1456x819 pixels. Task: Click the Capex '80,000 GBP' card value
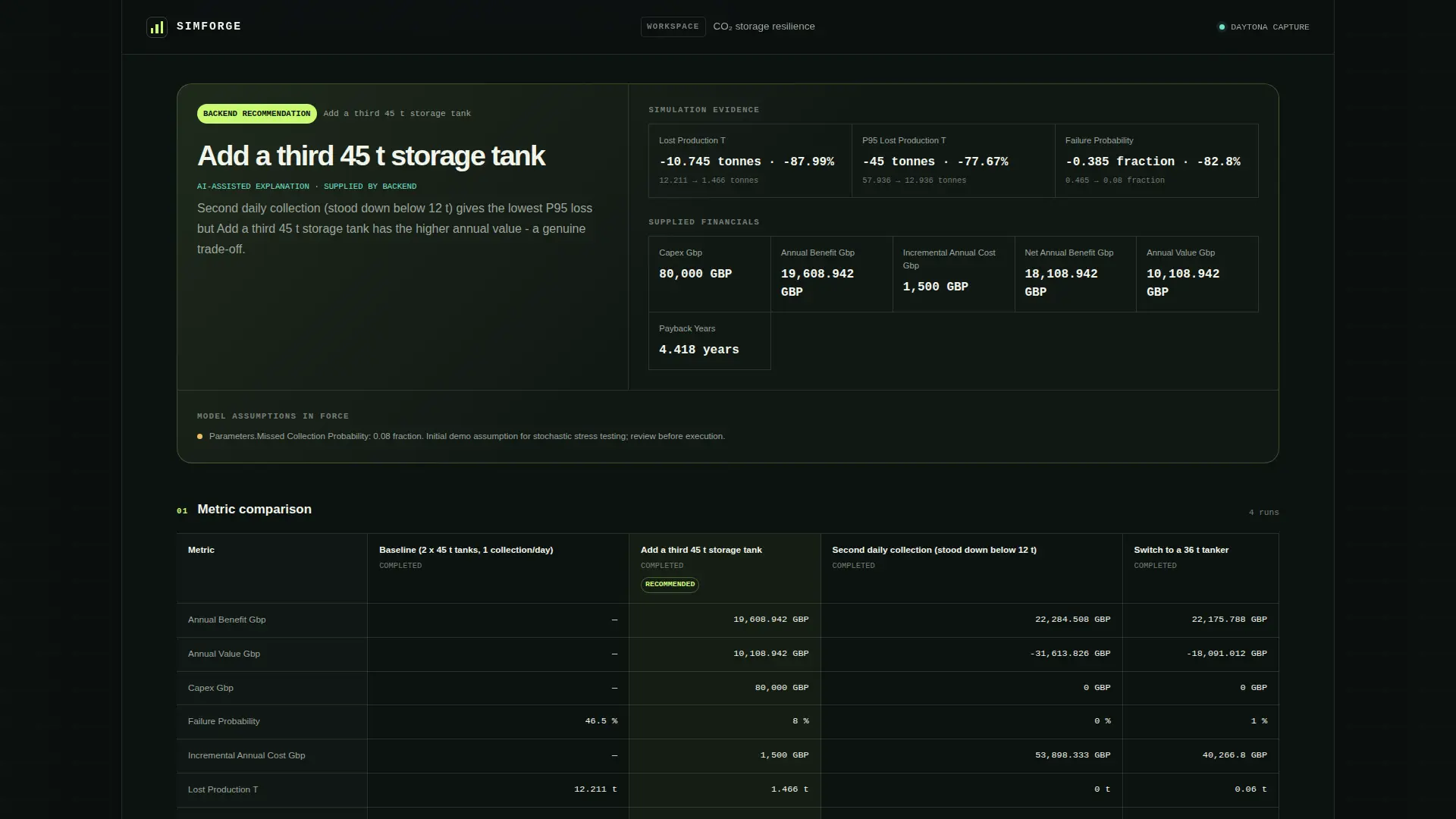point(695,275)
